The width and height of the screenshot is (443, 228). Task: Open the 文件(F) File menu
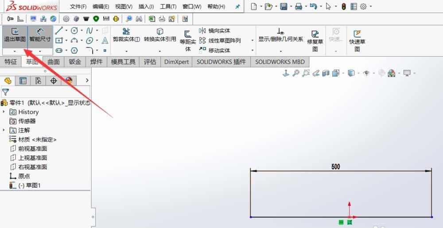pos(78,7)
